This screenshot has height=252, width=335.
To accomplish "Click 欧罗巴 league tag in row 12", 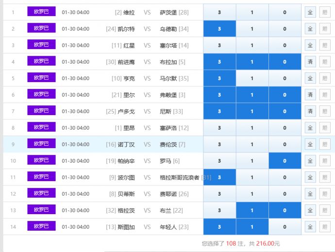I will tap(41, 193).
